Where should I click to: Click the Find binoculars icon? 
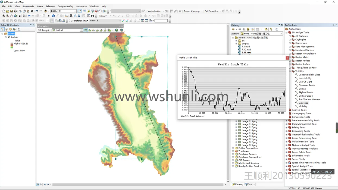pyautogui.click(x=71, y=16)
